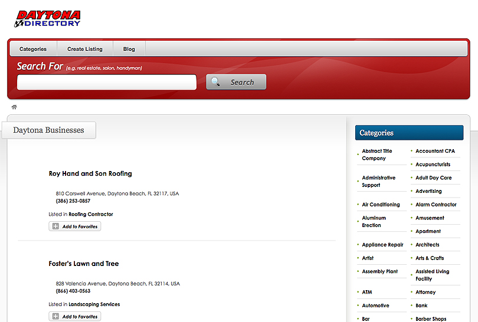The height and width of the screenshot is (322, 478).
Task: Click the Daytona Directory logo
Action: click(48, 18)
